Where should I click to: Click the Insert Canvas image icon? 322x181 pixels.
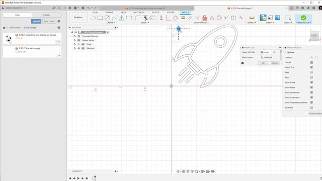pyautogui.click(x=277, y=18)
